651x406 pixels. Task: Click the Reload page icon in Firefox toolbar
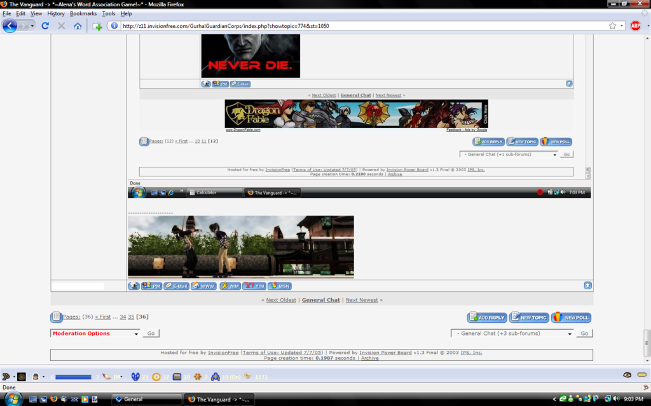[45, 26]
